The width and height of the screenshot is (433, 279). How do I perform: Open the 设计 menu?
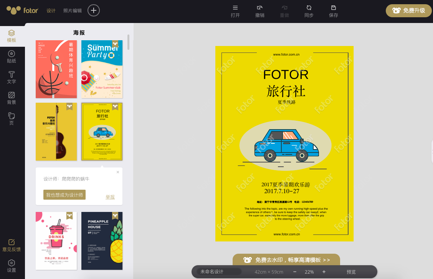51,11
